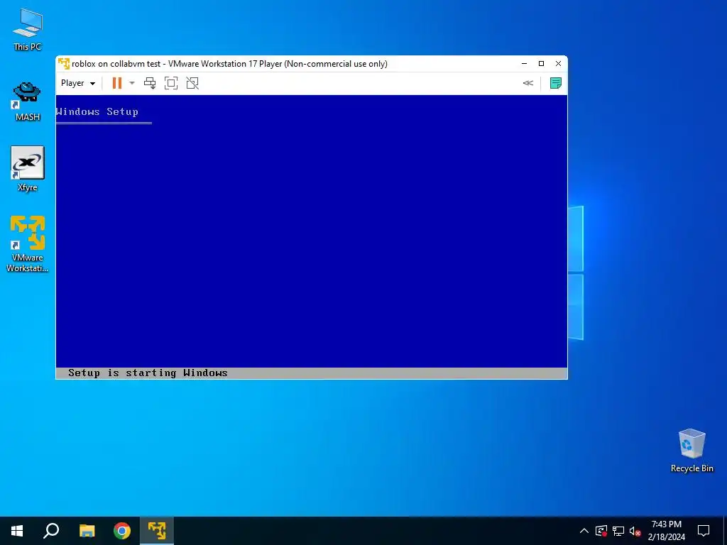Open the network tray icon

(618, 531)
